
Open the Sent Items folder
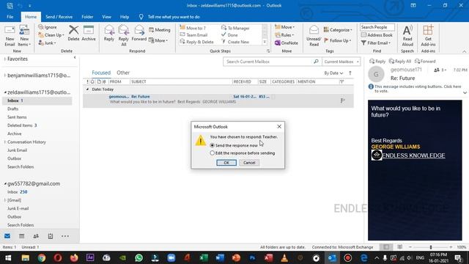coord(17,117)
